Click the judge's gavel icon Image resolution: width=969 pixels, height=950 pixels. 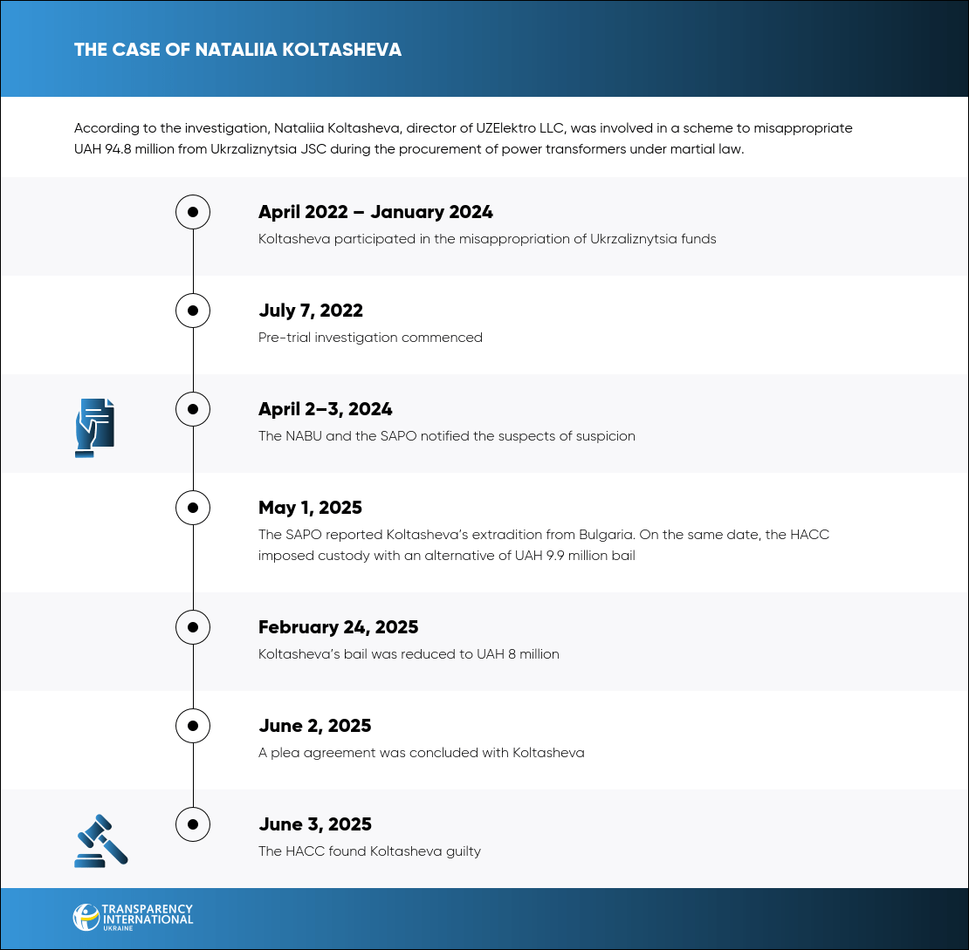click(x=100, y=840)
